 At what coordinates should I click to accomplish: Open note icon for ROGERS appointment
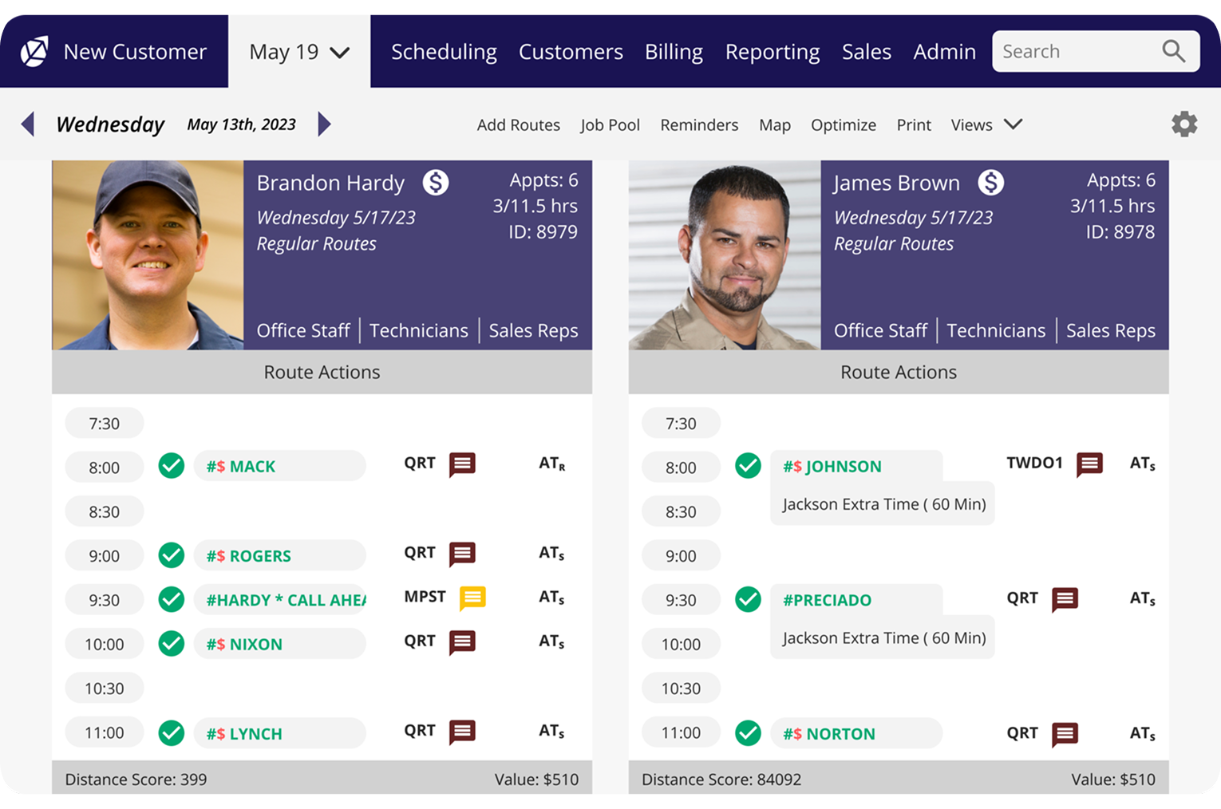(462, 554)
